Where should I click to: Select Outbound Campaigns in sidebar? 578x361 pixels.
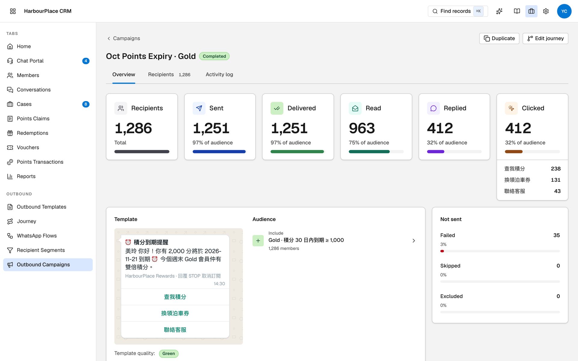48,264
